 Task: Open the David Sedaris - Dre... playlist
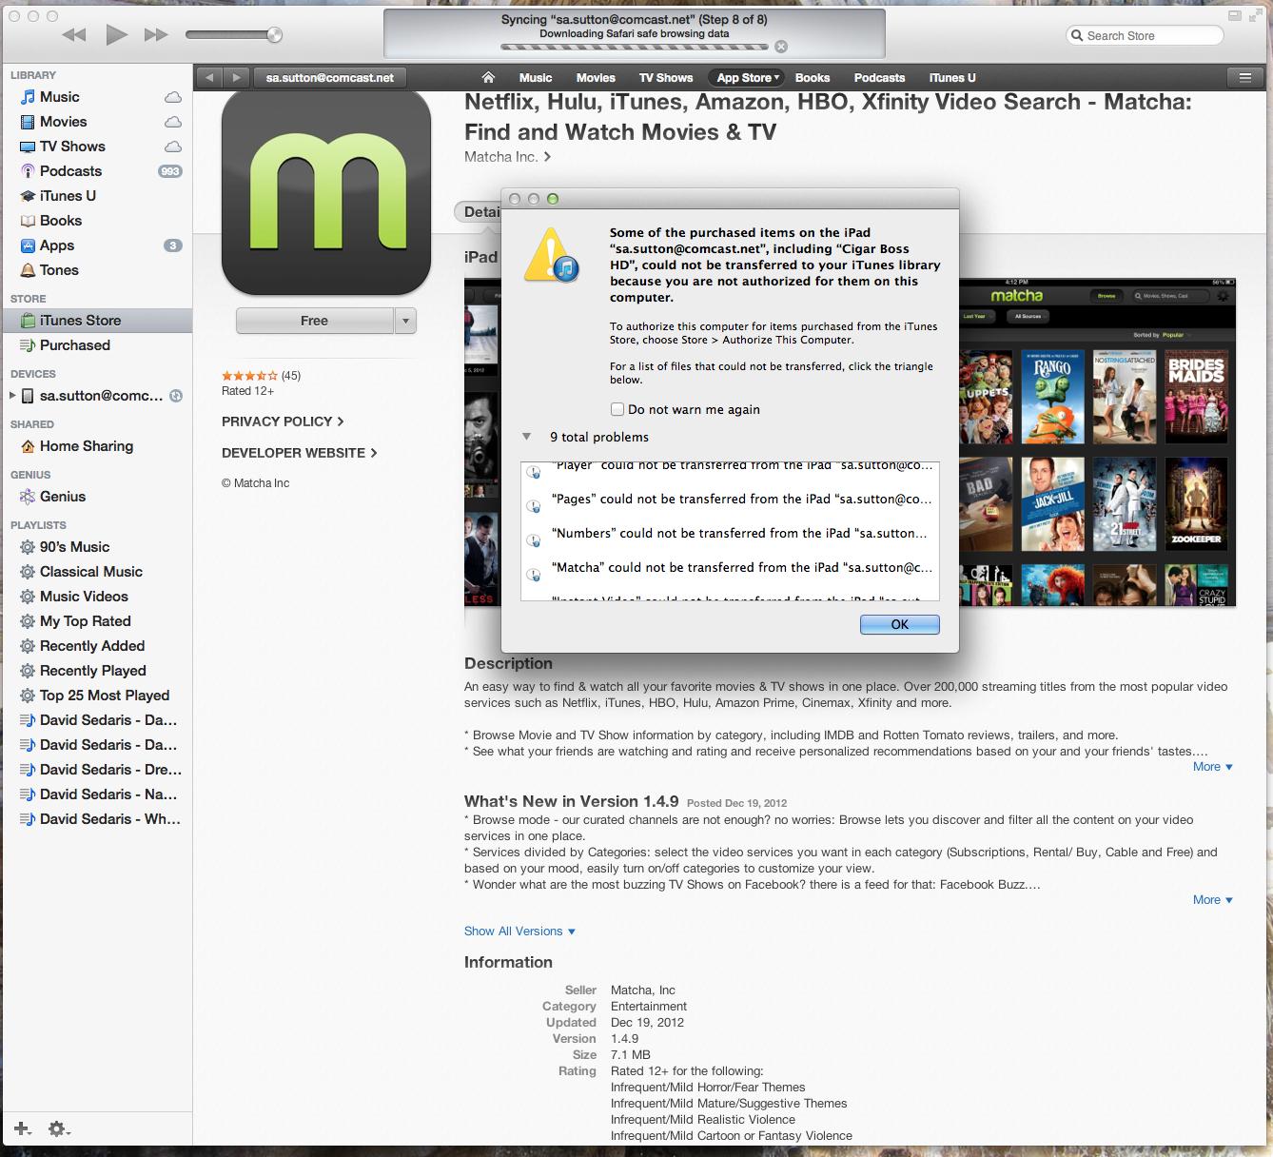(x=101, y=770)
